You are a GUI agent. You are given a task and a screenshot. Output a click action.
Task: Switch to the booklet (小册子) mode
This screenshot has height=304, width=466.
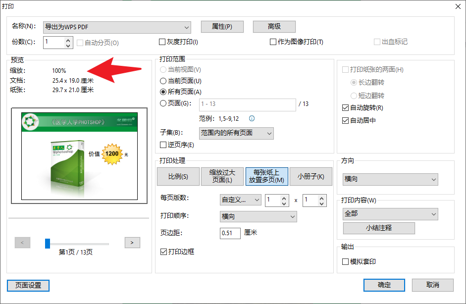[311, 176]
